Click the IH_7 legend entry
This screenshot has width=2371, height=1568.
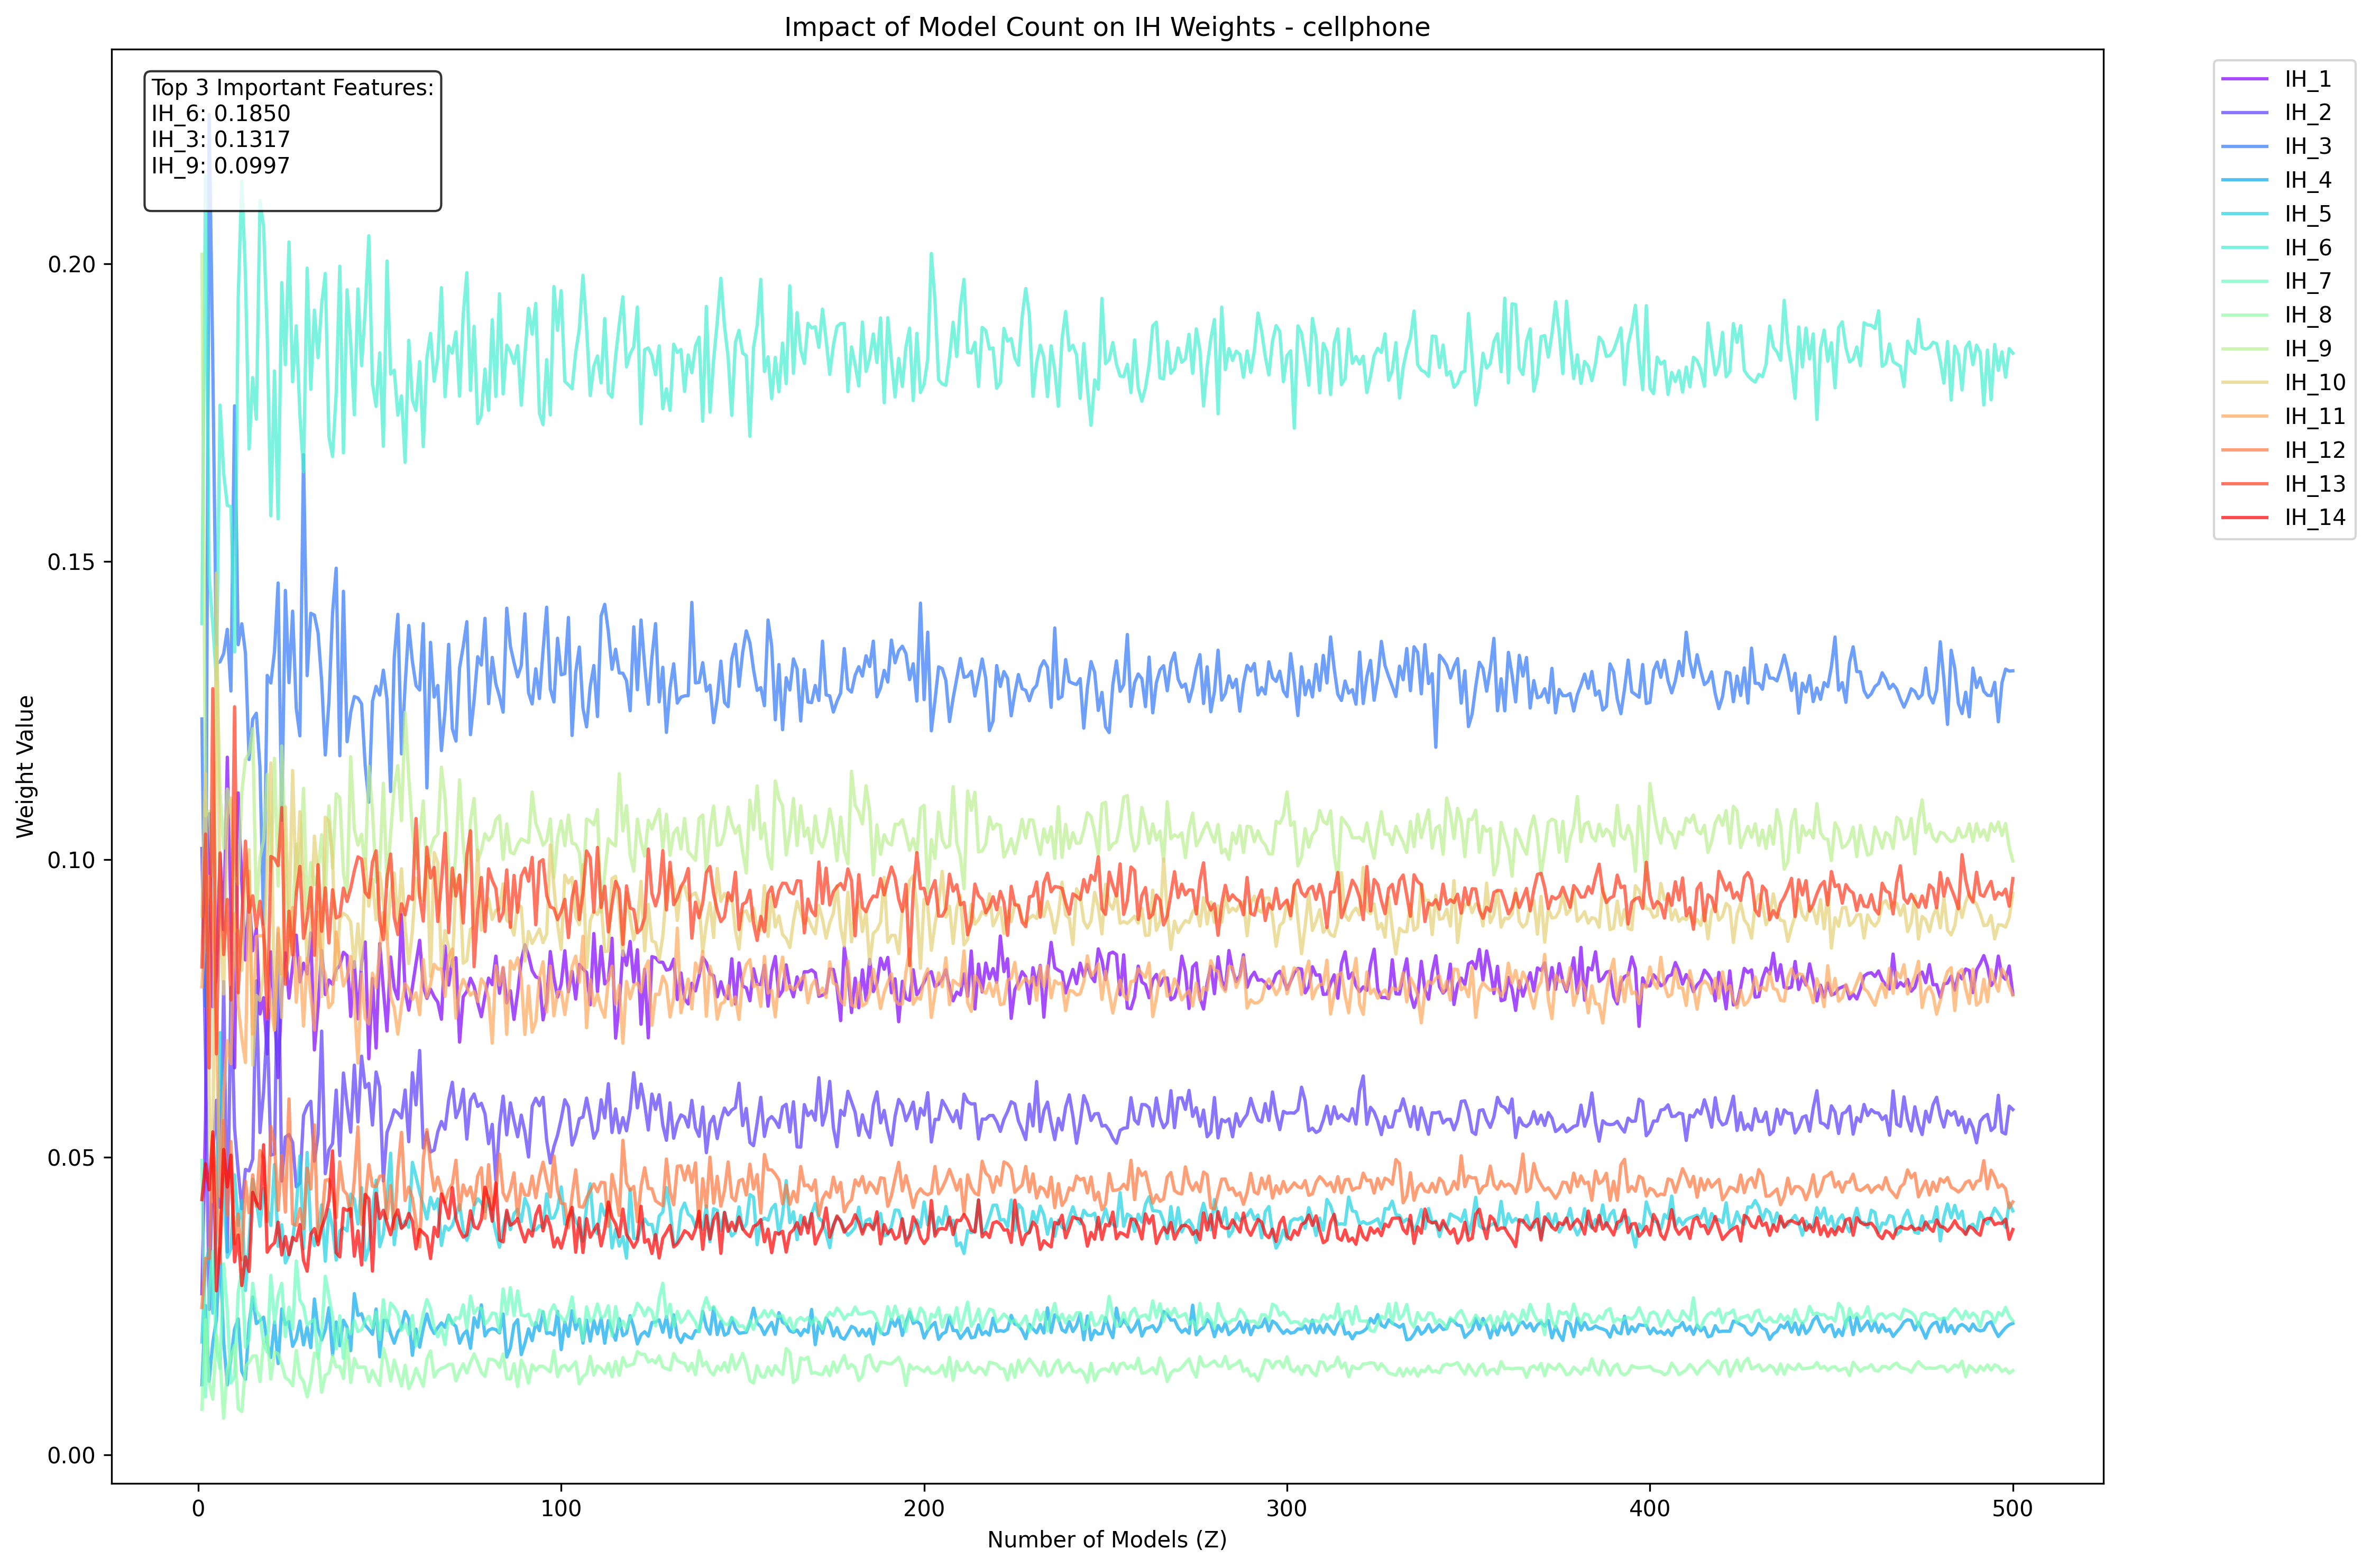(x=2307, y=282)
